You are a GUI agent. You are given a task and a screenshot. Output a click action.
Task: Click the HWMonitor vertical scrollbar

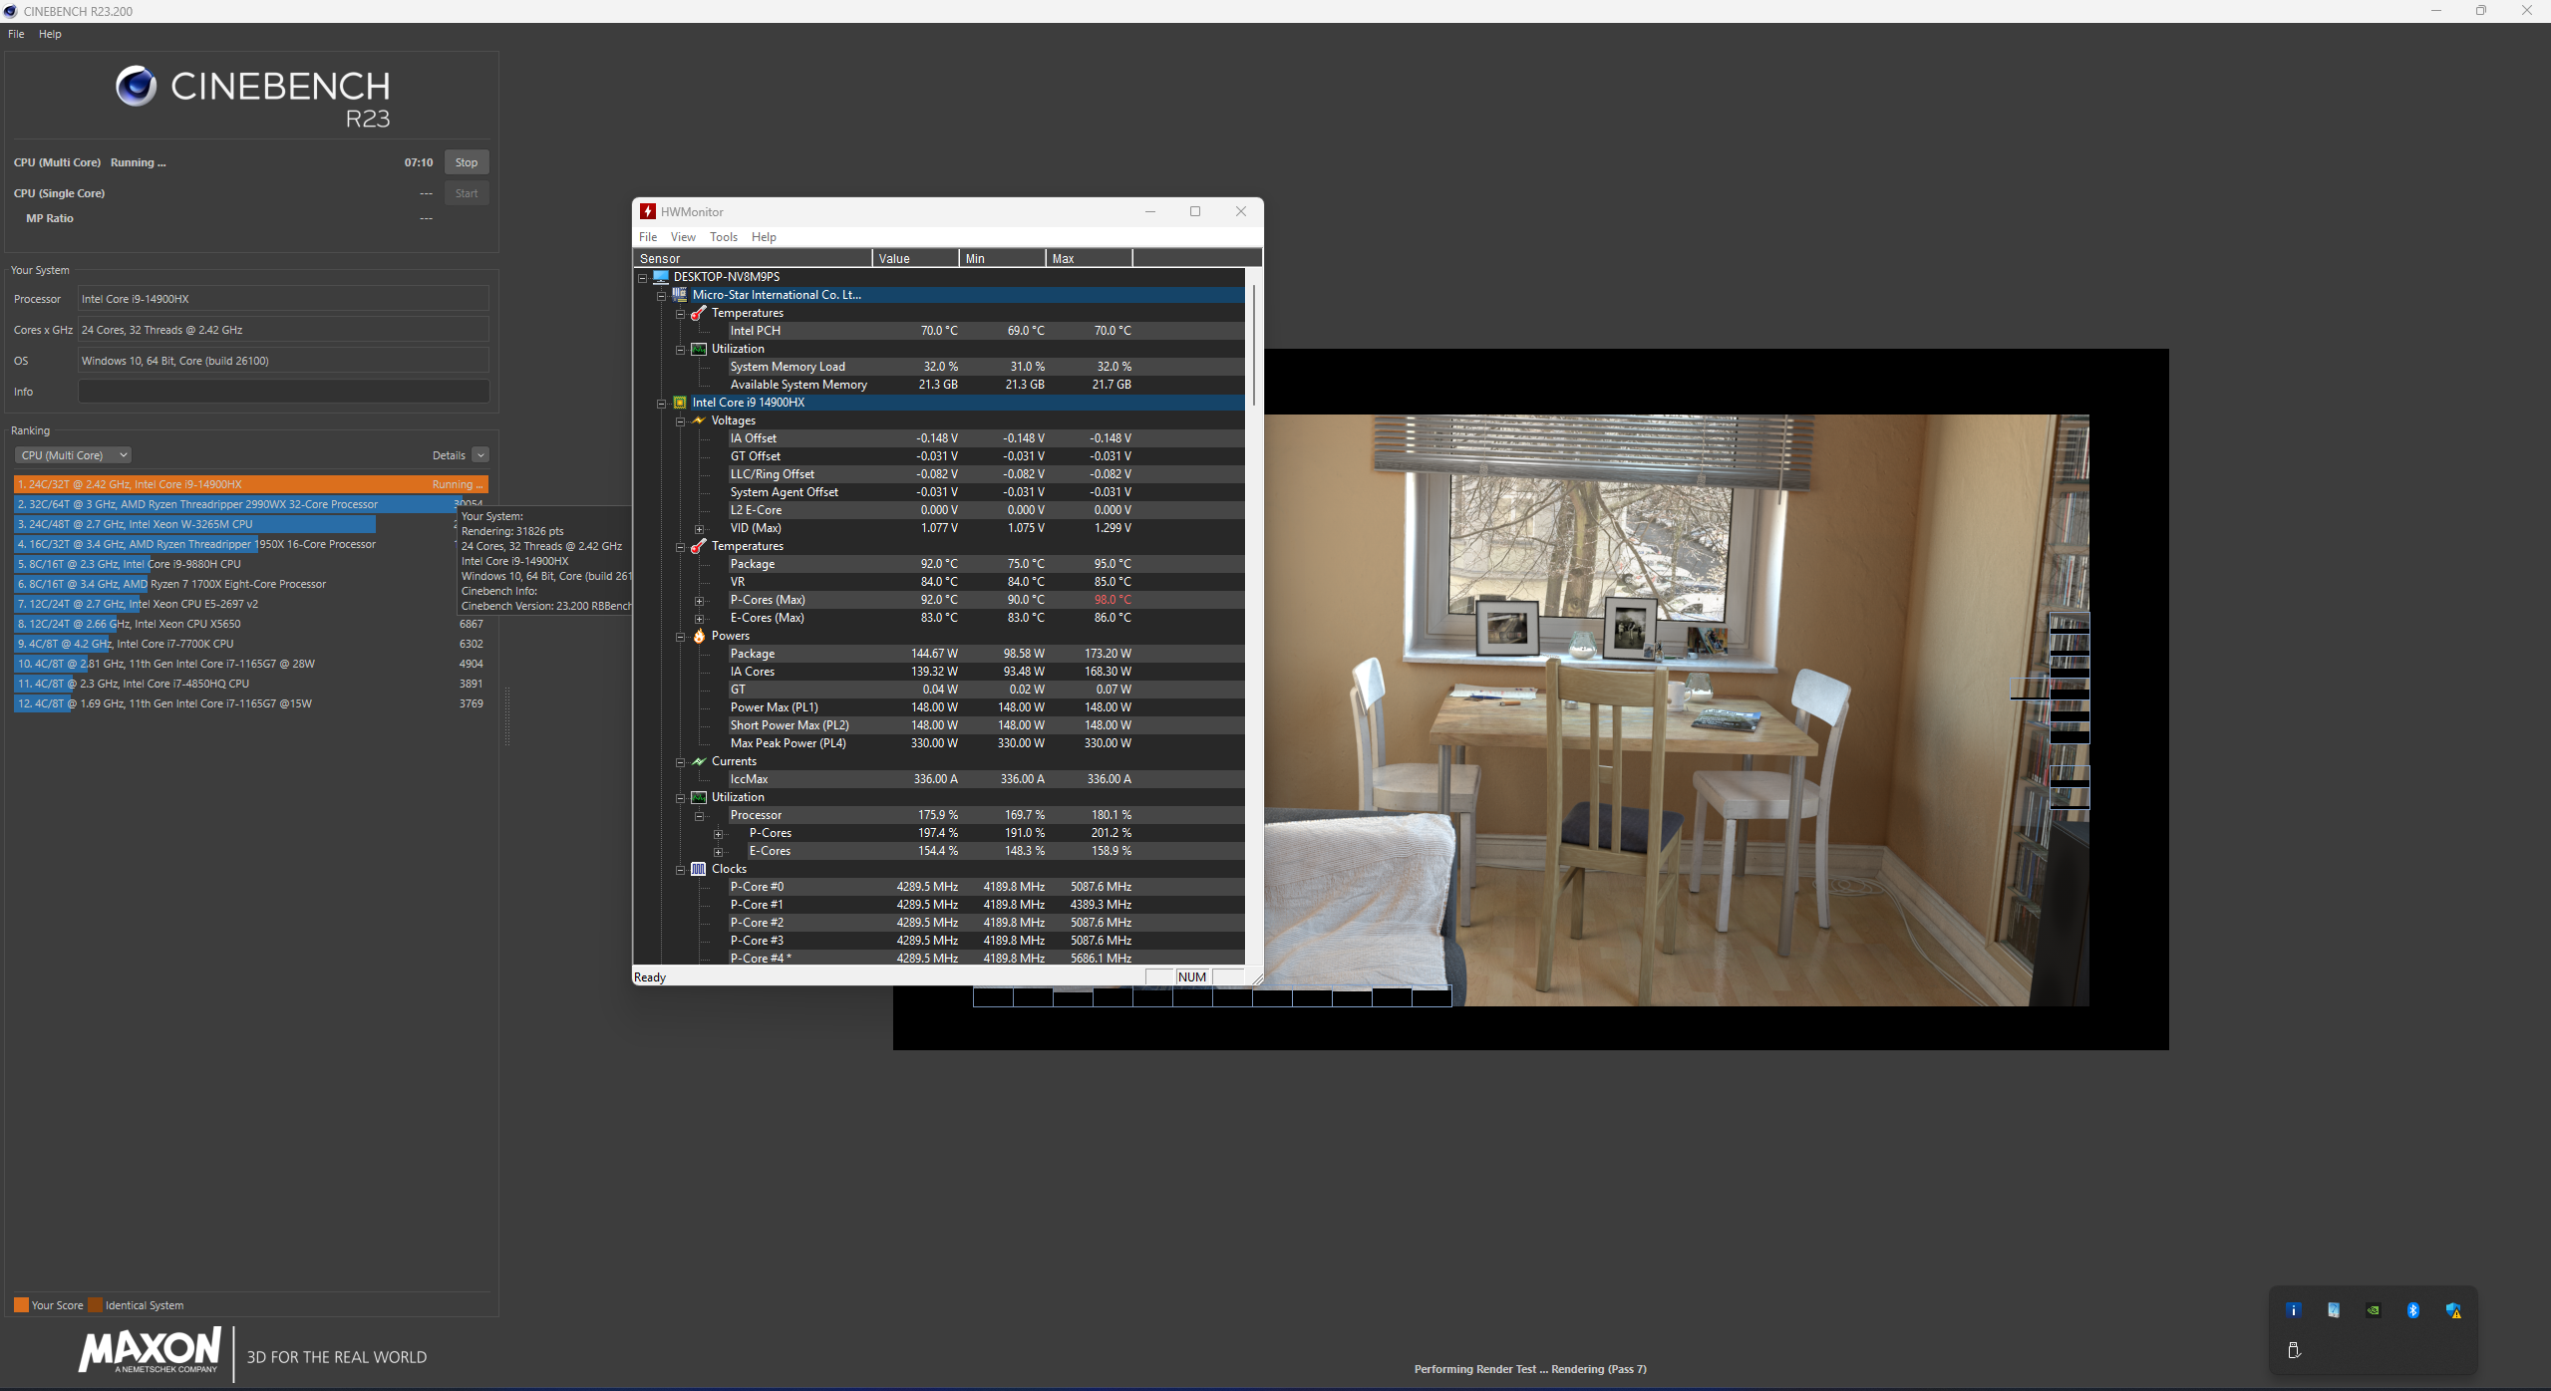[x=1253, y=344]
